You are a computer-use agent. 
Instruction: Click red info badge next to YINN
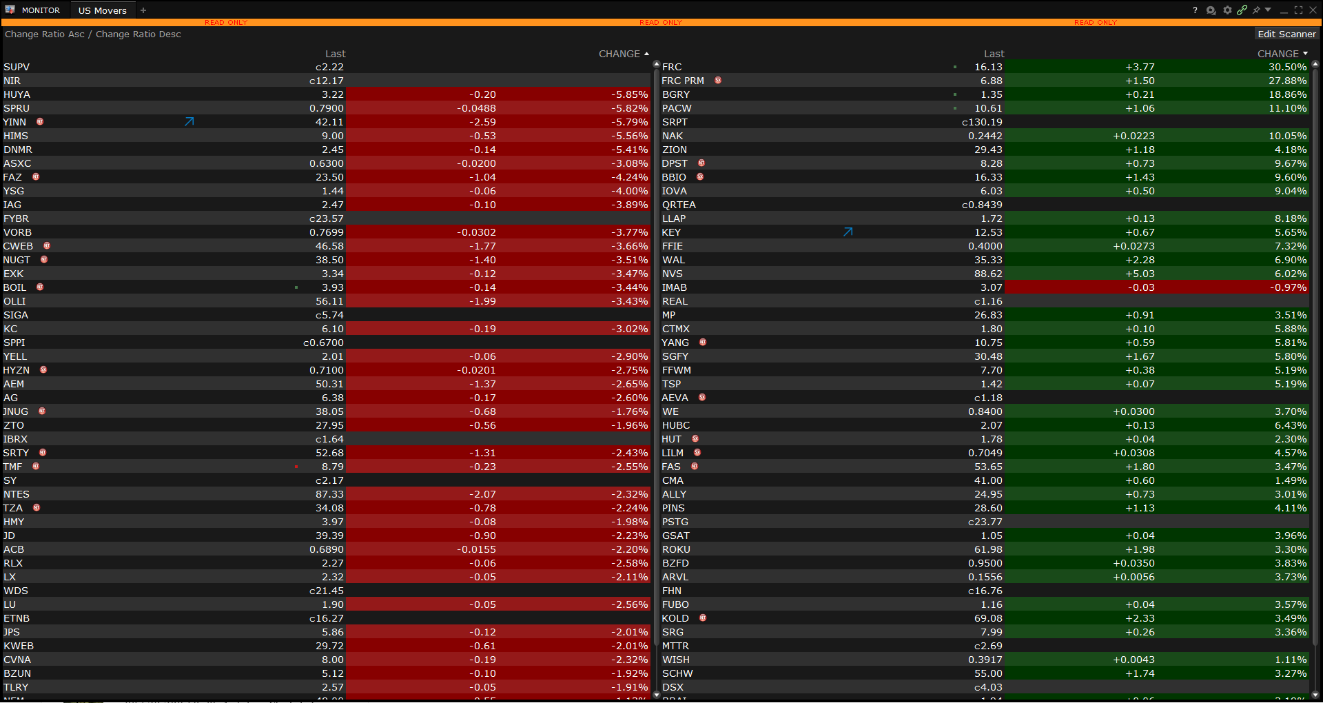tap(40, 121)
